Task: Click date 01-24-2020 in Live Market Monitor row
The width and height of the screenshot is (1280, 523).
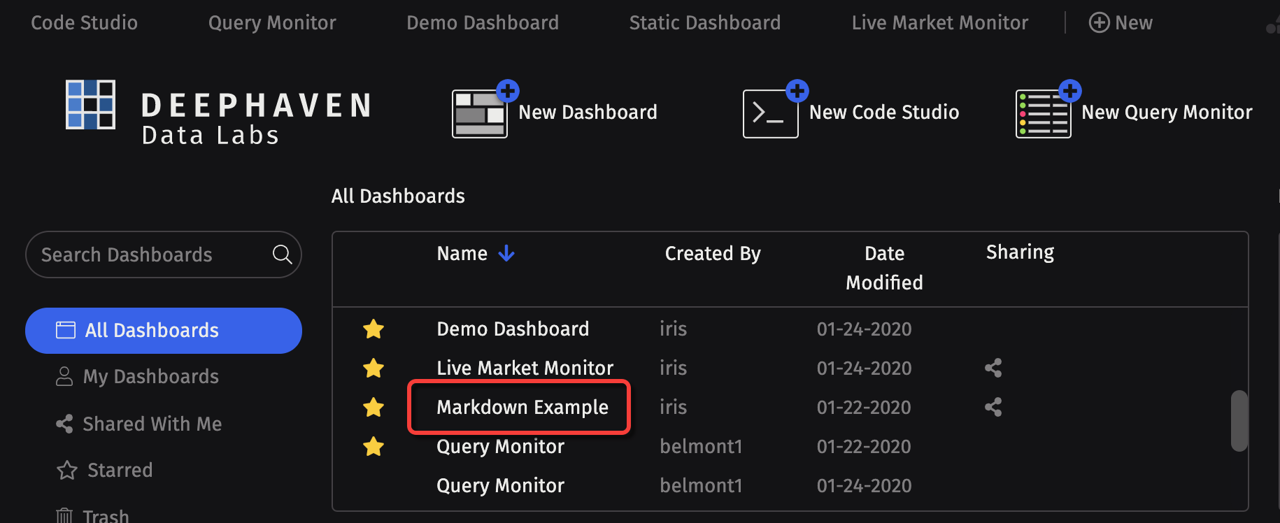Action: tap(864, 368)
